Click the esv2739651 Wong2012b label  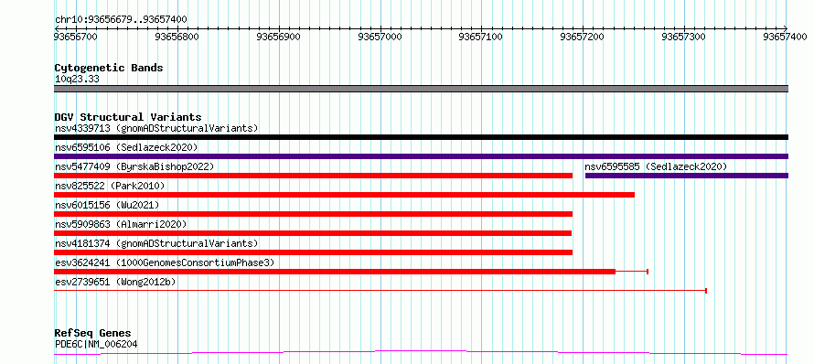(115, 282)
